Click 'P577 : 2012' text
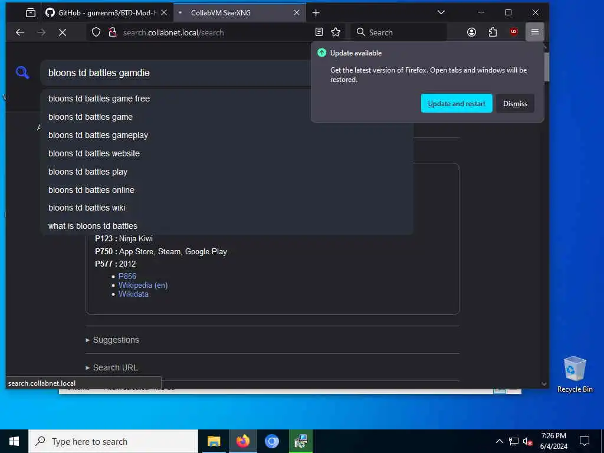 115,264
